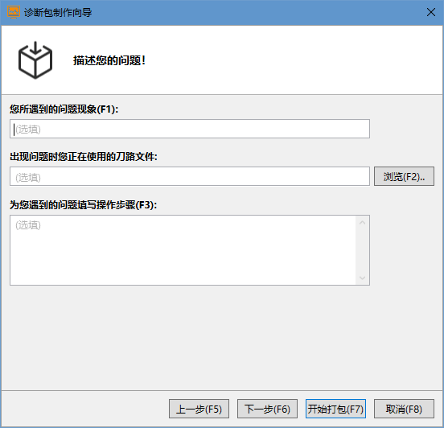This screenshot has width=444, height=428.
Task: Go back with 上一步(F5)
Action: [199, 409]
